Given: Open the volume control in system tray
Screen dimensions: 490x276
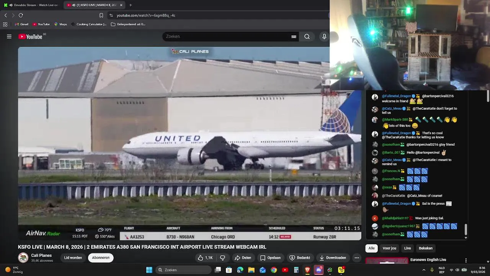Looking at the screenshot, I should point(457,270).
